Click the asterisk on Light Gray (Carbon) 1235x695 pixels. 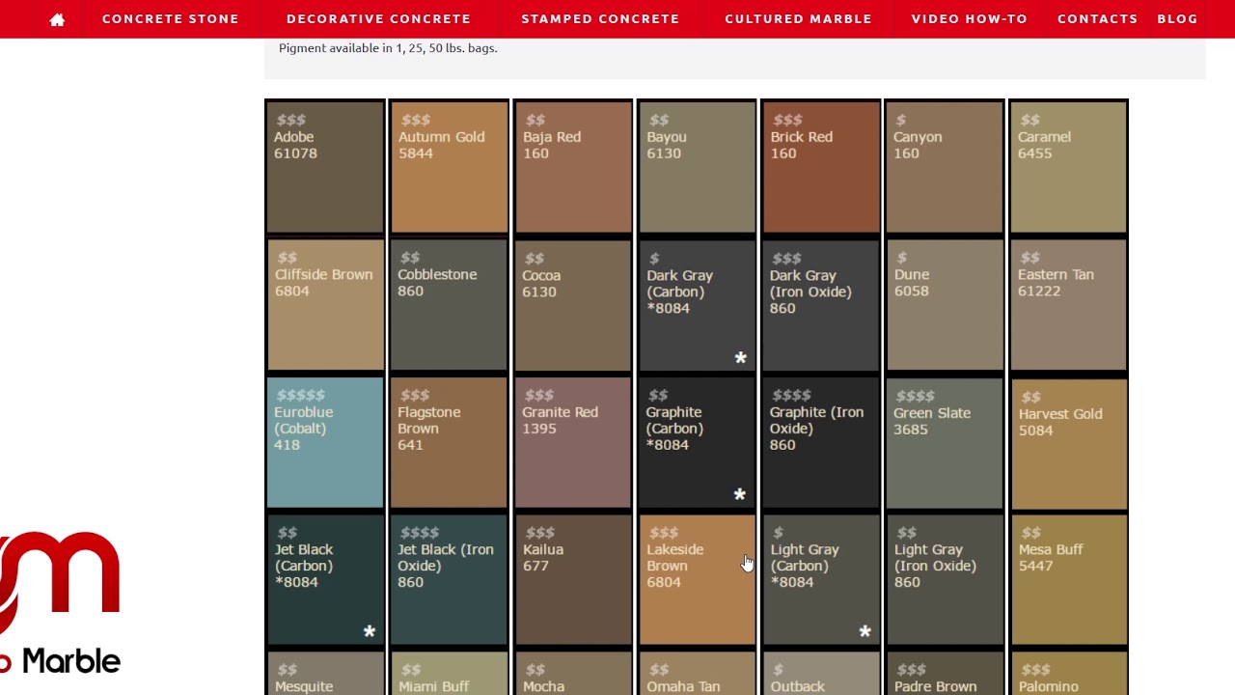click(x=864, y=631)
